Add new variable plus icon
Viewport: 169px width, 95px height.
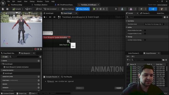coord(39,88)
